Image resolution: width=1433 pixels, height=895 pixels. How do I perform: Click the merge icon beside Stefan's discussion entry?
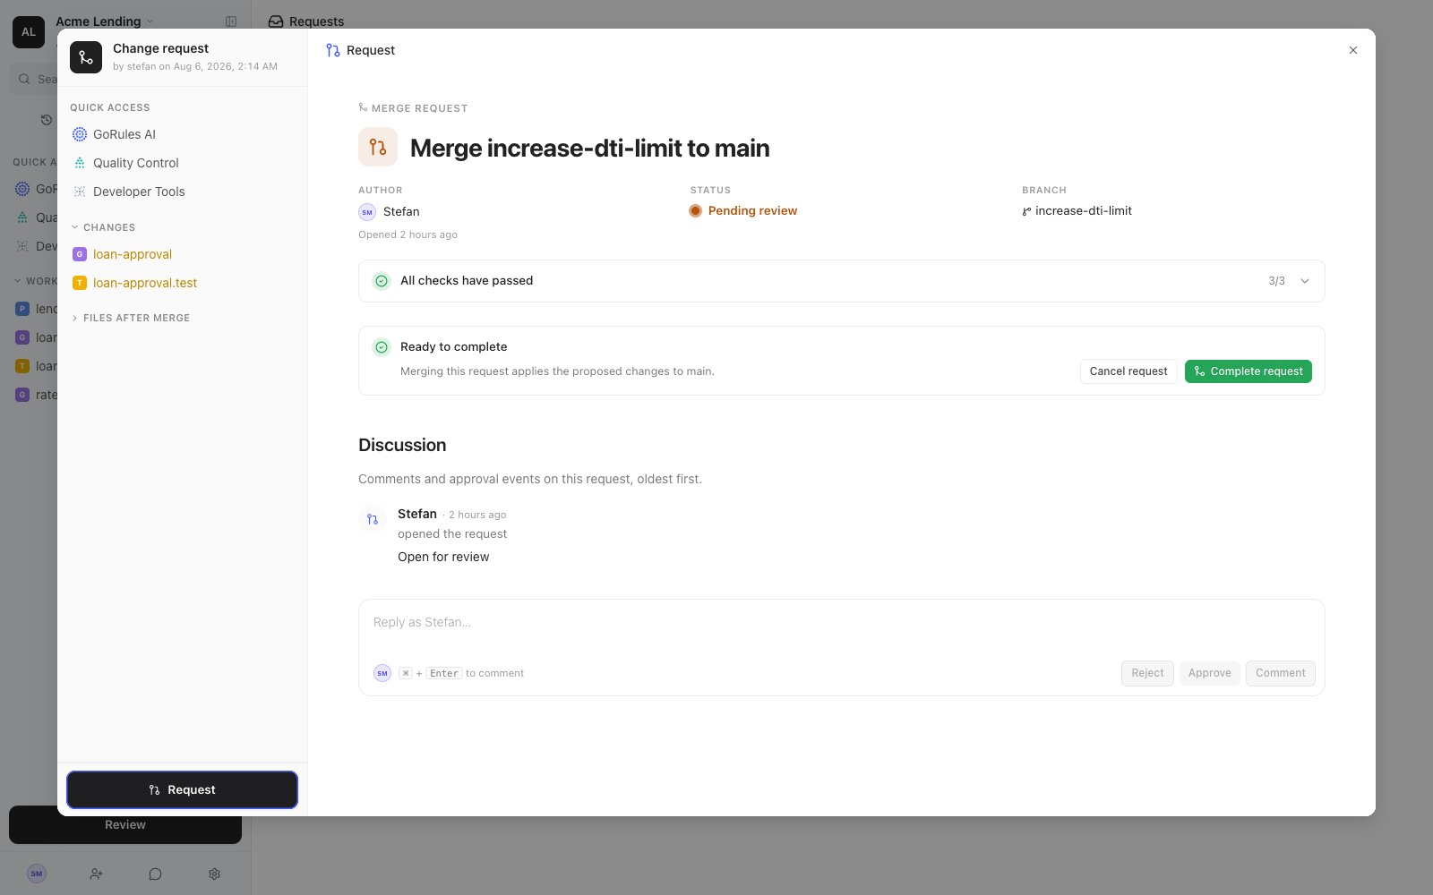tap(373, 519)
